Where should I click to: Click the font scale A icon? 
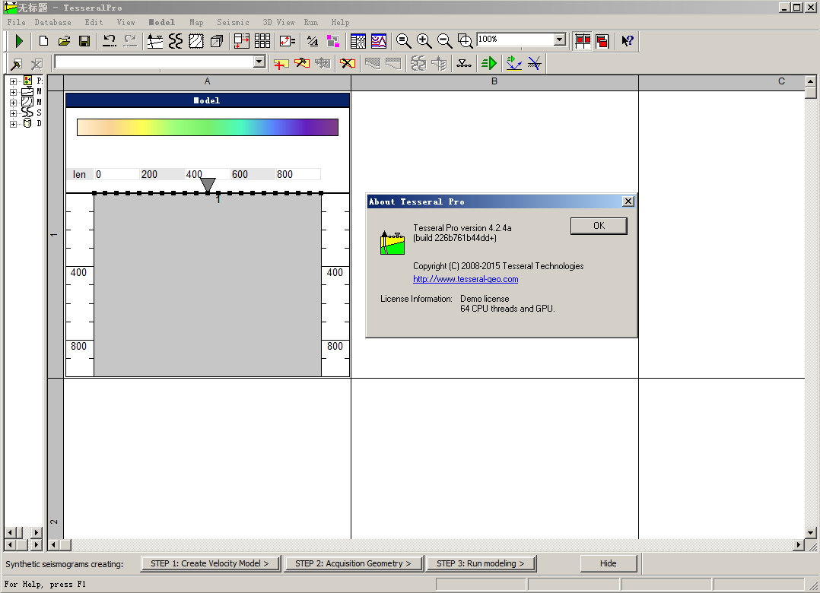[313, 41]
